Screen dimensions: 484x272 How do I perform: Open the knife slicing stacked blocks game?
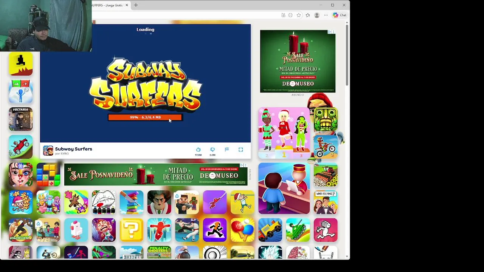coord(132,202)
